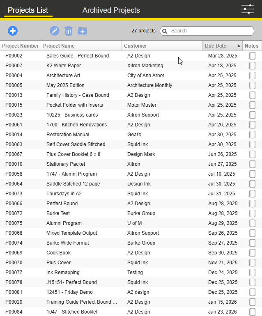This screenshot has height=316, width=262.
Task: Switch to the Projects List tab
Action: [28, 10]
